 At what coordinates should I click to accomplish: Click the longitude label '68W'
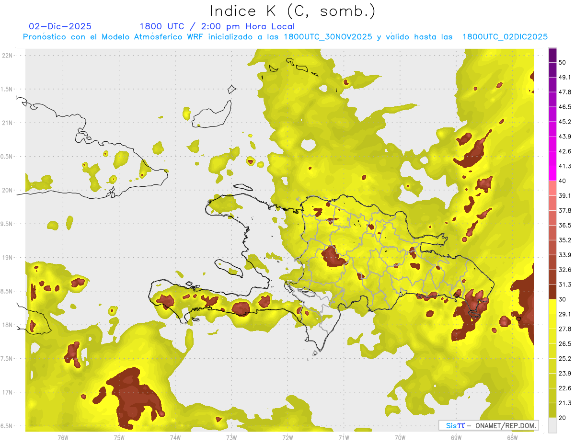(x=512, y=437)
